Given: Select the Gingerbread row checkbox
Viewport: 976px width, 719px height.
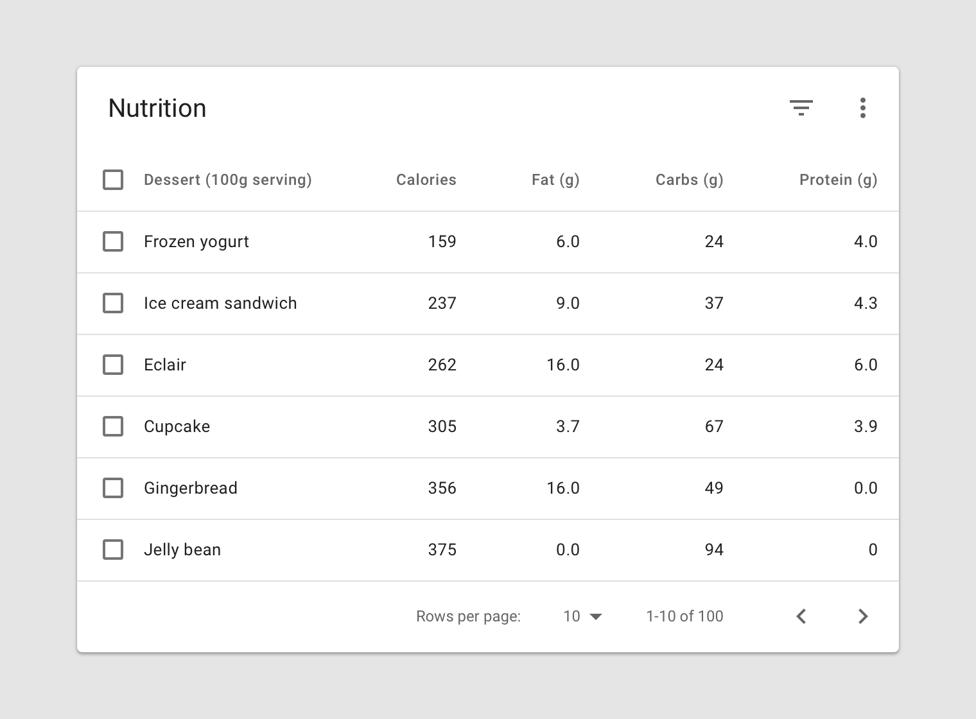Looking at the screenshot, I should [113, 488].
